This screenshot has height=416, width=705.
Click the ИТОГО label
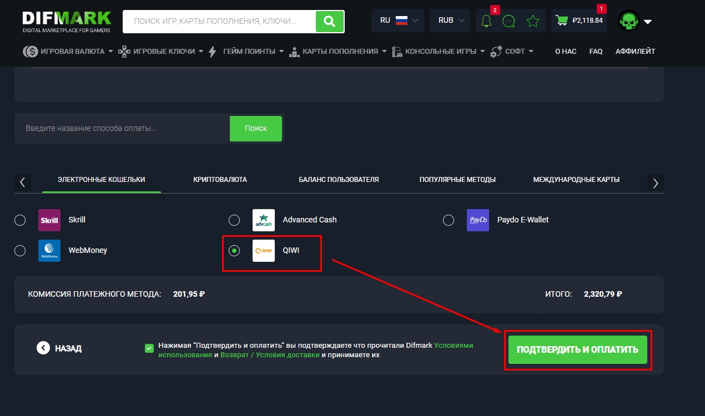558,294
